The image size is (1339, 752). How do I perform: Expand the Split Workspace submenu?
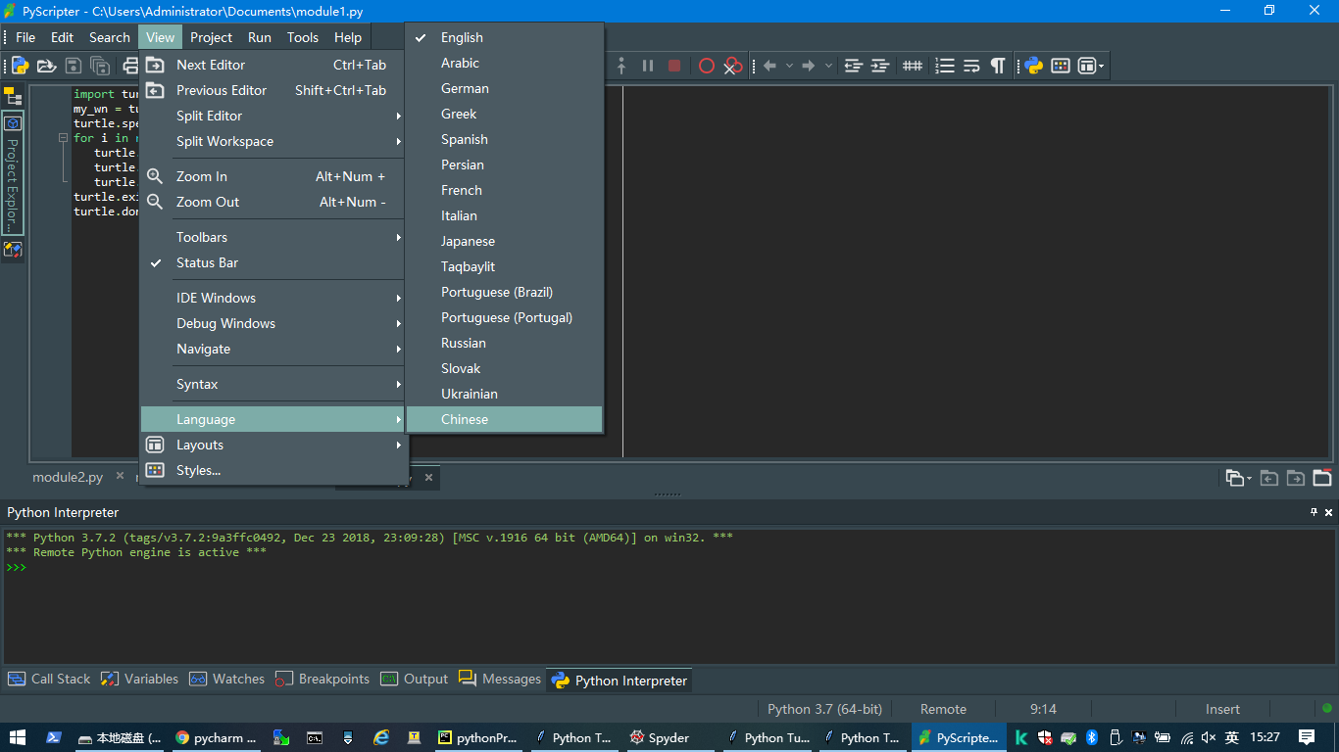coord(273,141)
